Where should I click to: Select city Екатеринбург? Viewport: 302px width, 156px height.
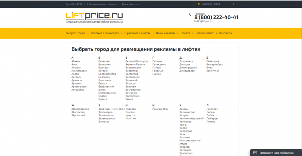click(x=215, y=65)
